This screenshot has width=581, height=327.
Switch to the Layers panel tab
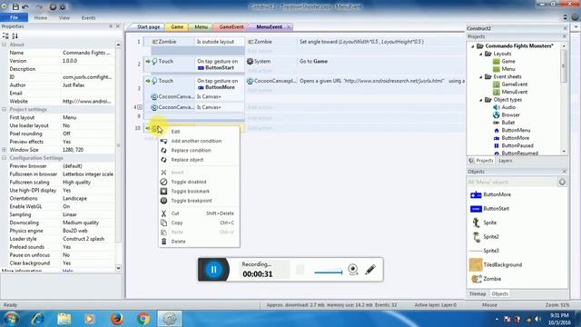[x=505, y=161]
